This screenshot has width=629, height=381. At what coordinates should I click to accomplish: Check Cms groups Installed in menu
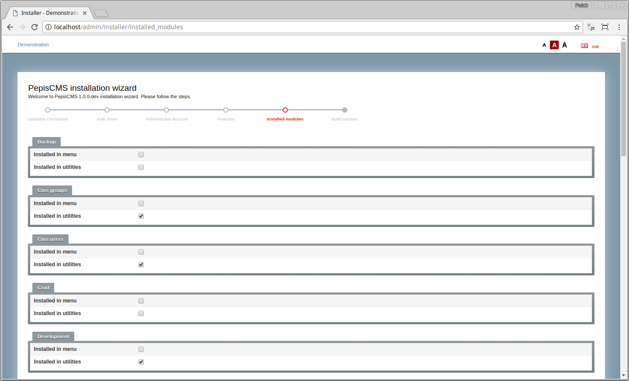(141, 203)
